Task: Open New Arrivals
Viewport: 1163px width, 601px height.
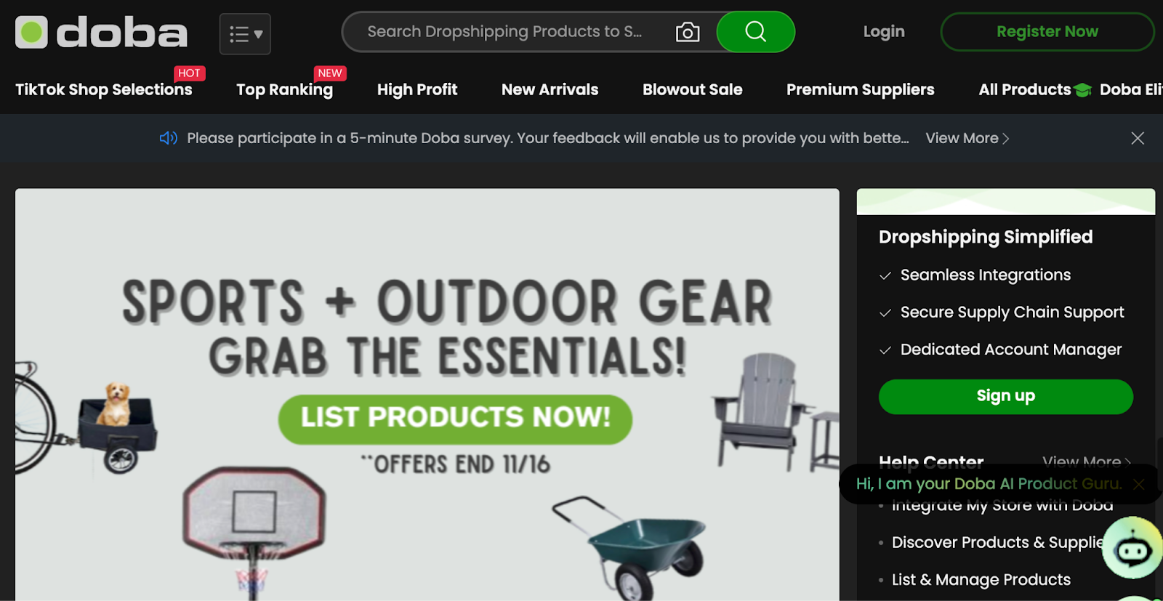Action: click(550, 89)
